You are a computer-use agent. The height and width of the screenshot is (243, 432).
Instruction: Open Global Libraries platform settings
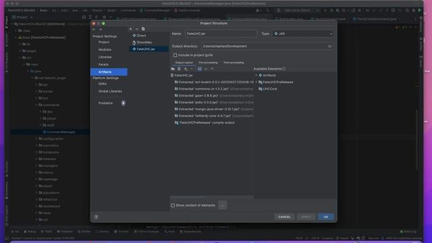click(x=110, y=91)
